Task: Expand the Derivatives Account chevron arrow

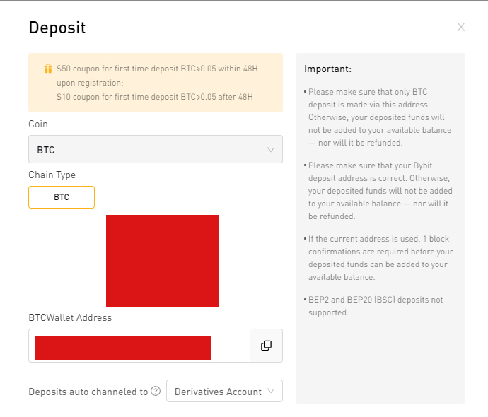Action: [x=271, y=391]
